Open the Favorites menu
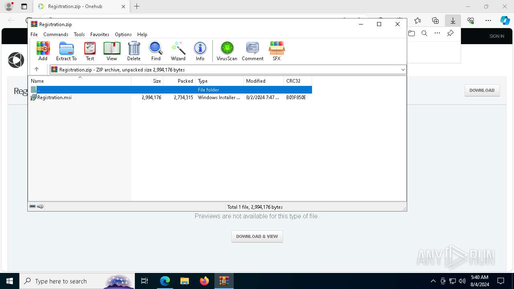 pos(100,35)
